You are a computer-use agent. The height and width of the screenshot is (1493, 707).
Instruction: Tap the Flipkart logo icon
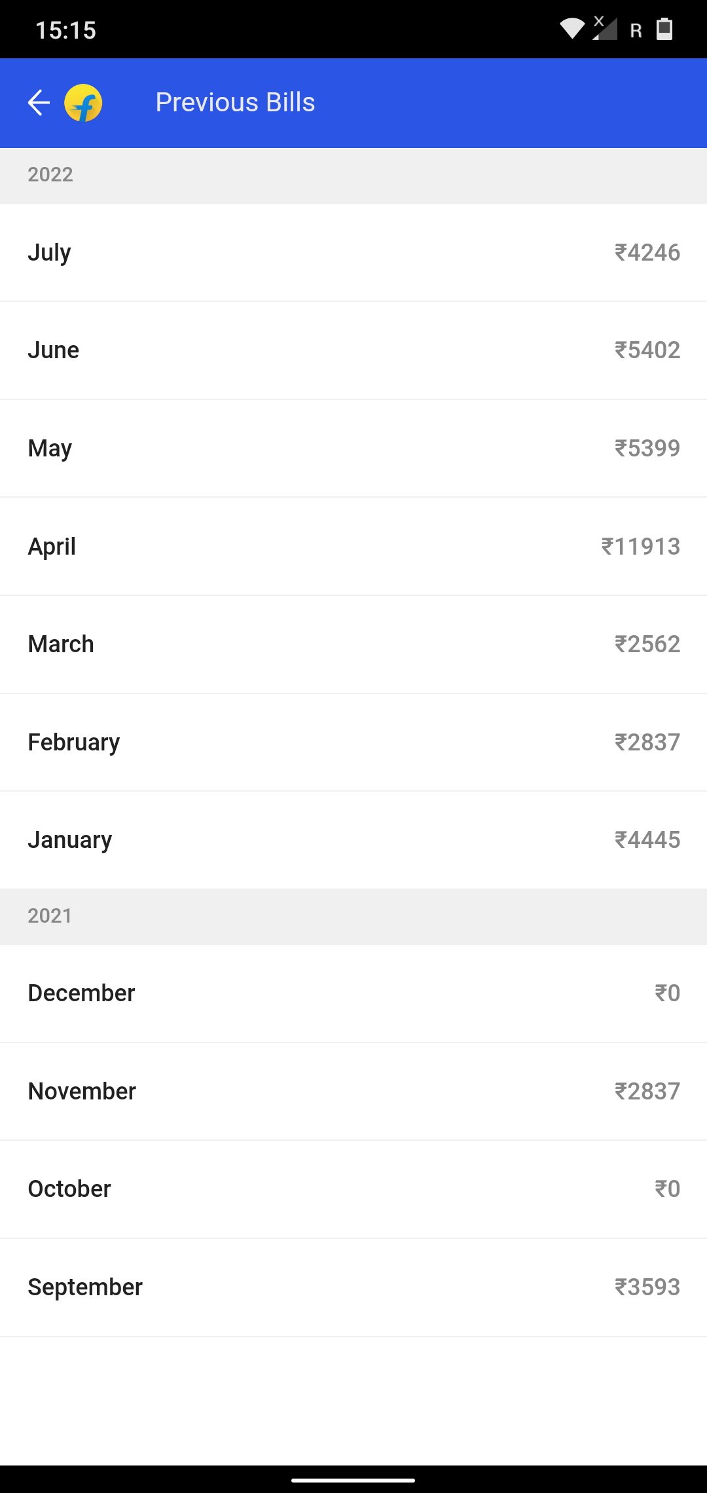[x=83, y=103]
